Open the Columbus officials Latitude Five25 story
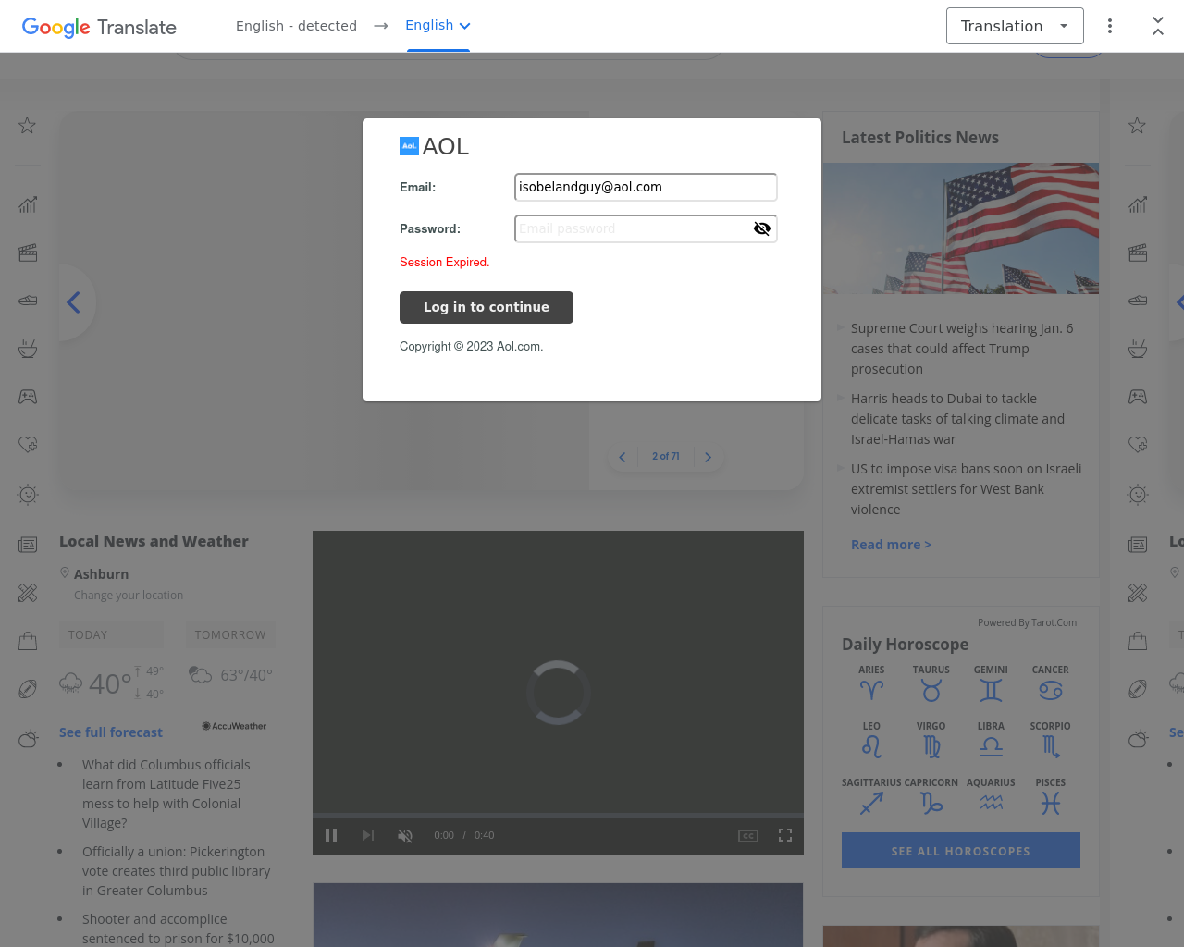Image resolution: width=1184 pixels, height=947 pixels. [x=166, y=793]
